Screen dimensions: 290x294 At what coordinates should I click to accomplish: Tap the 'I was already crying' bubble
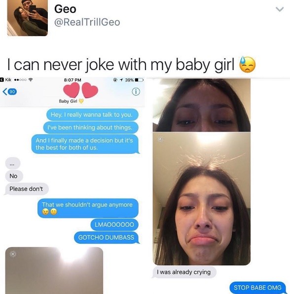[x=184, y=272]
